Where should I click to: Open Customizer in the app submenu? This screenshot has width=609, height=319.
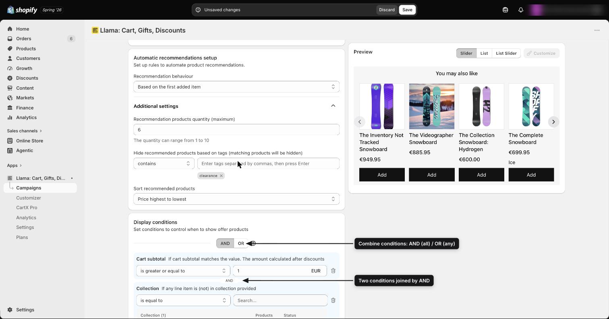point(29,198)
